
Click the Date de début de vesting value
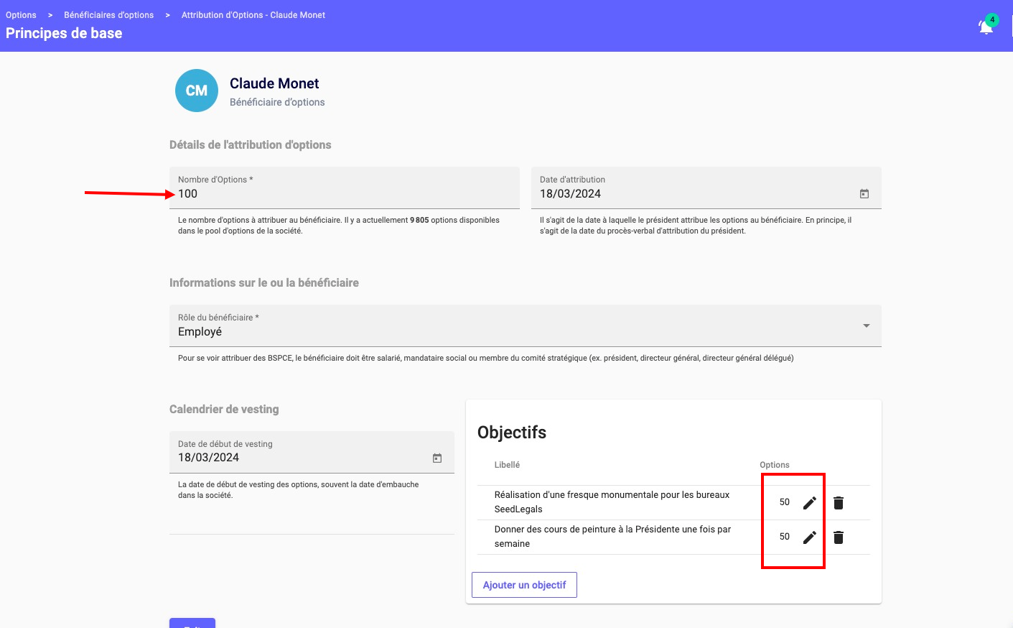209,458
